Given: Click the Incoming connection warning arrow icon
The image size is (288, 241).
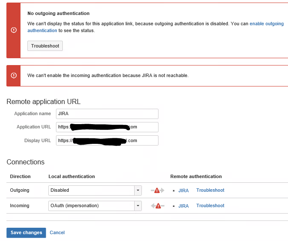Looking at the screenshot, I should (157, 206).
